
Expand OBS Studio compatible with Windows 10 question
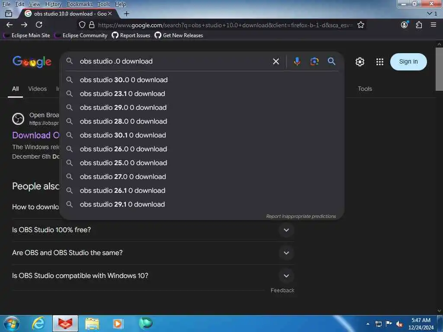[x=153, y=275]
